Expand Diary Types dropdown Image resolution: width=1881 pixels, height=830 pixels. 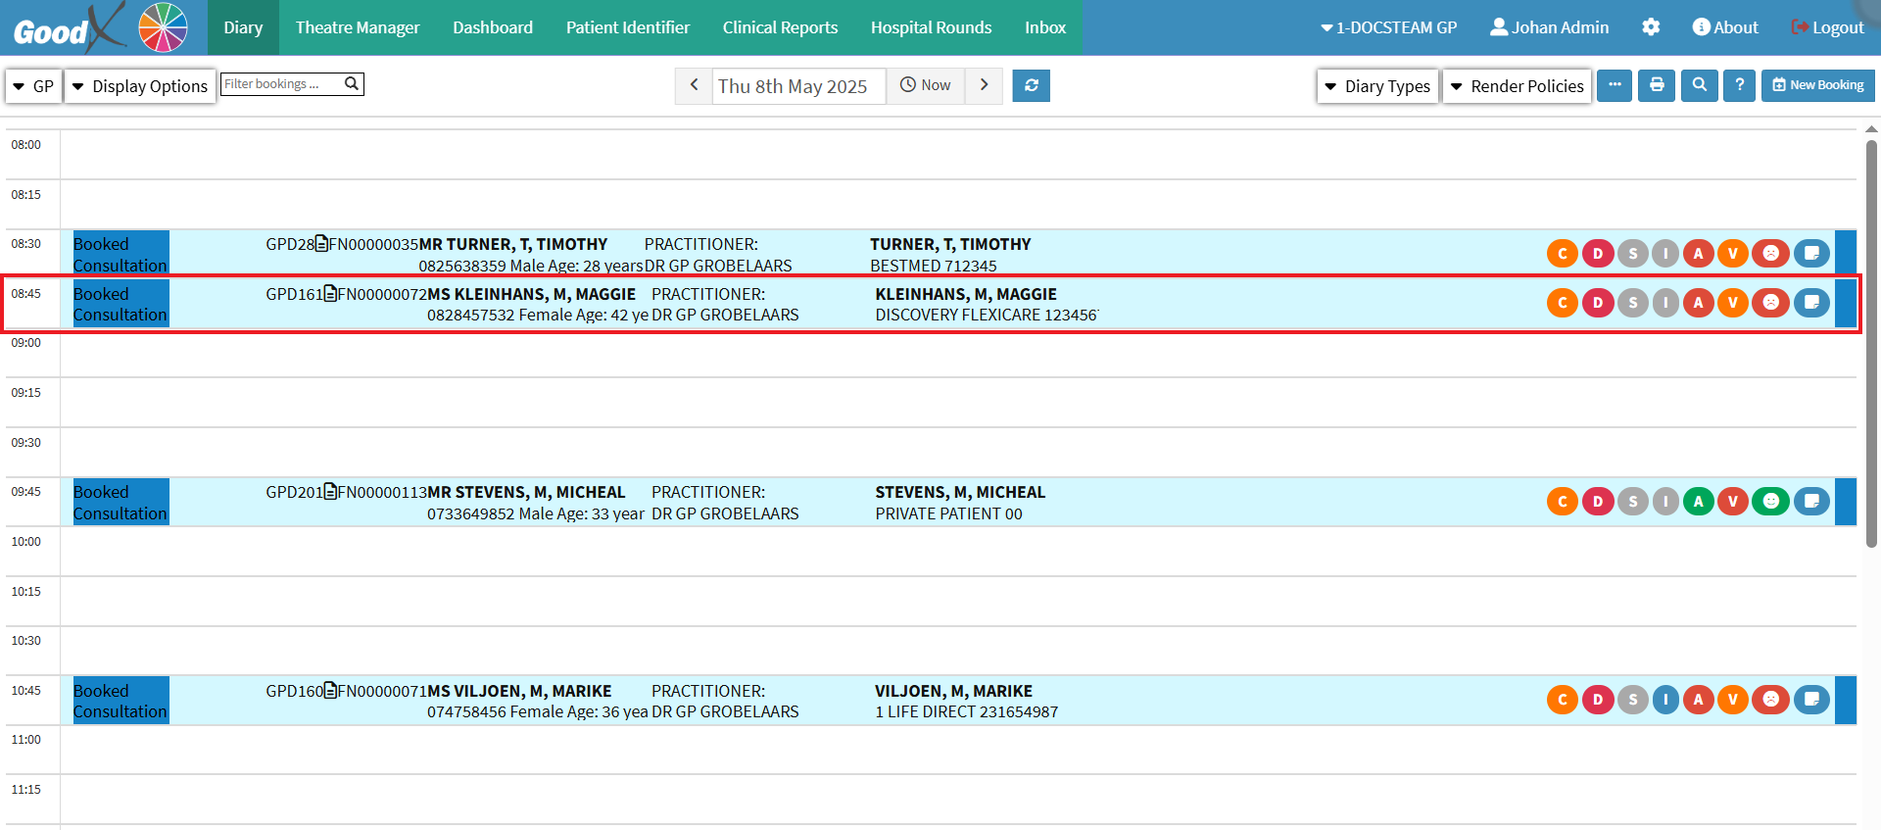pos(1377,86)
